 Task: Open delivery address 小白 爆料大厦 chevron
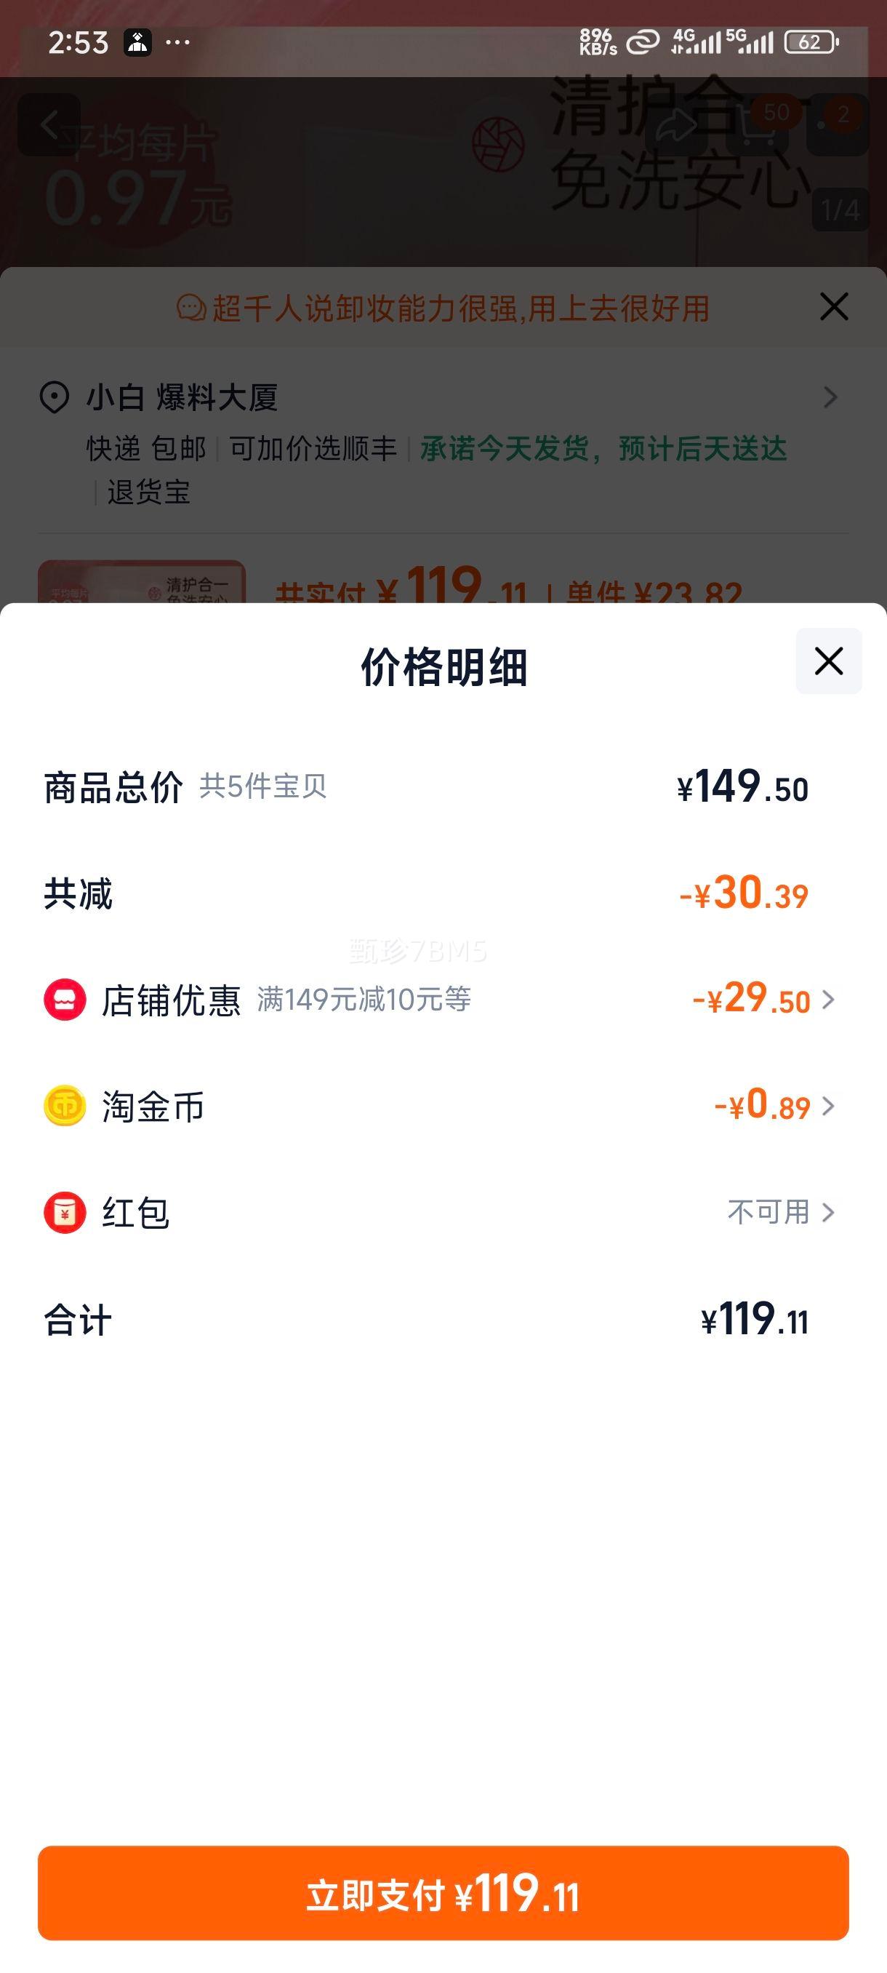click(x=830, y=396)
